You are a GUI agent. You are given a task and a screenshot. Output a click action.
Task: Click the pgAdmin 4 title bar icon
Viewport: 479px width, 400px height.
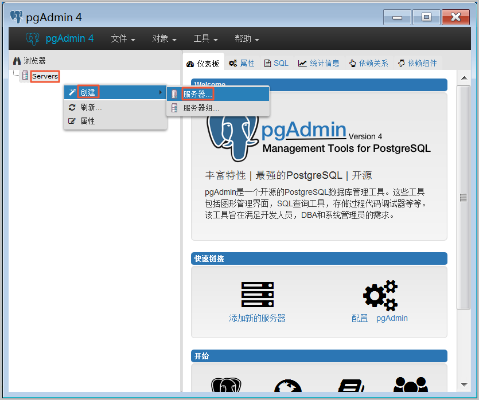17,17
